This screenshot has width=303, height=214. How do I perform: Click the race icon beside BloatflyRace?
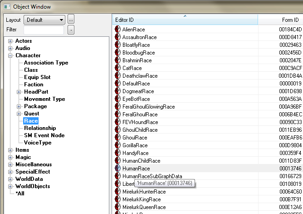click(x=117, y=45)
